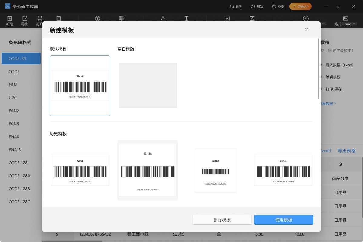Click the table's vertical scrollbar
The height and width of the screenshot is (242, 363).
coord(362,188)
